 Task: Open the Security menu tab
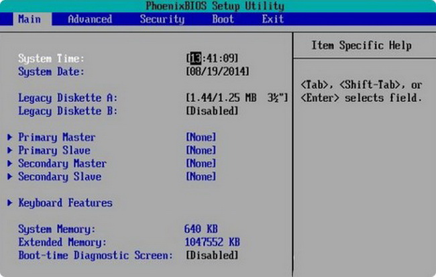[162, 19]
